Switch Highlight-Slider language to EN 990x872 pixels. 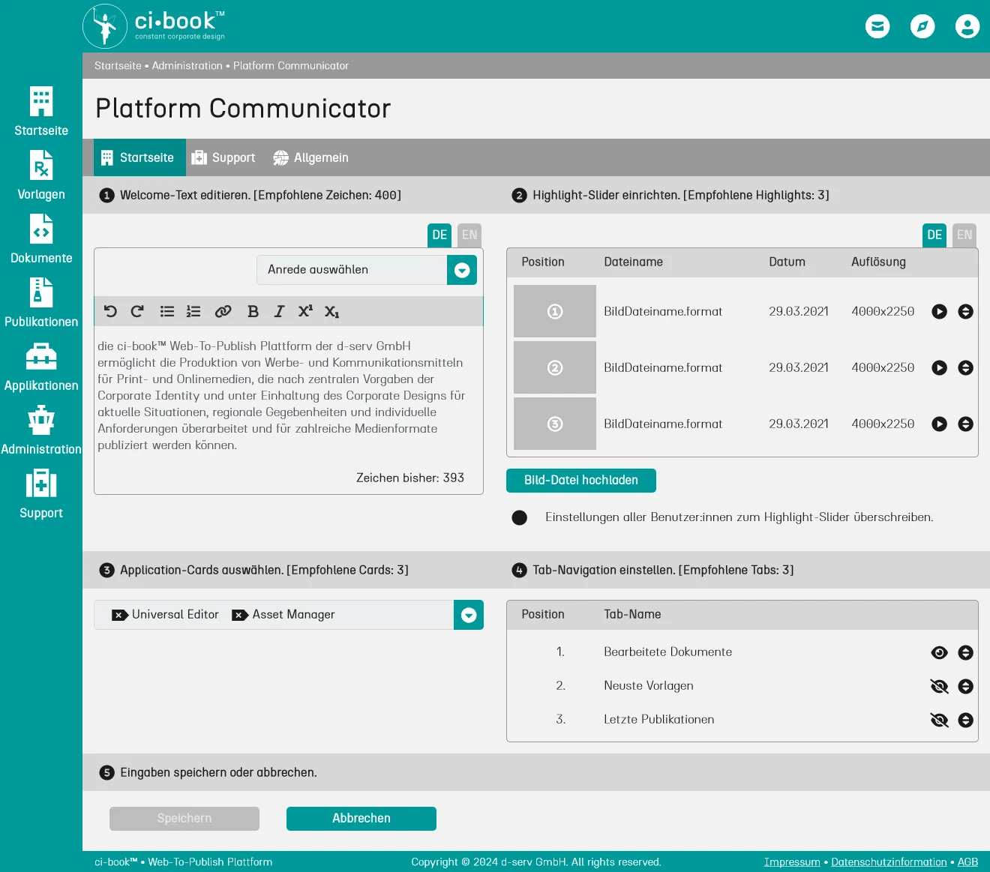point(964,235)
